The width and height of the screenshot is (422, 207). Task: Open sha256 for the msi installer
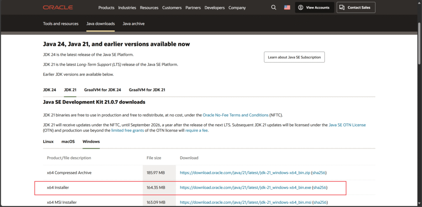pyautogui.click(x=319, y=202)
